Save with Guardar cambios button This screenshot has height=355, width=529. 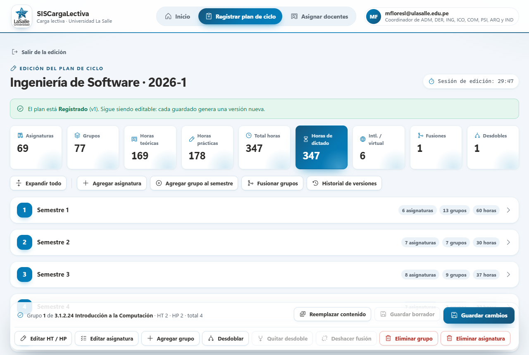coord(479,315)
